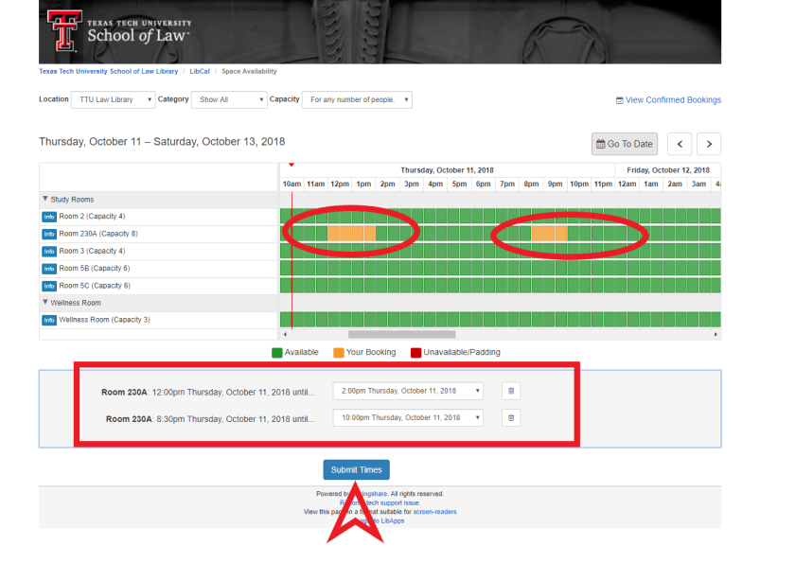Go to next dates with right arrow
The image size is (795, 563).
point(708,144)
